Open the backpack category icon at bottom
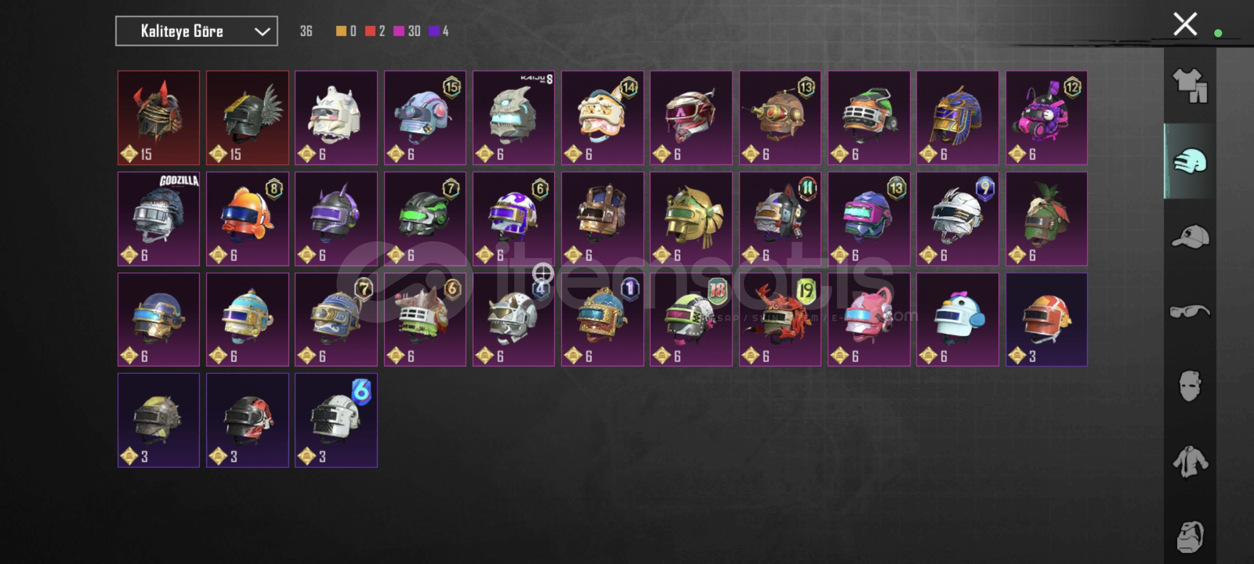The image size is (1254, 564). tap(1190, 536)
